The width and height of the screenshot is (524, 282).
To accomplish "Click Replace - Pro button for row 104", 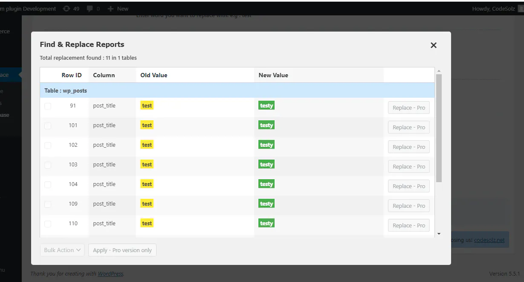I will [409, 186].
